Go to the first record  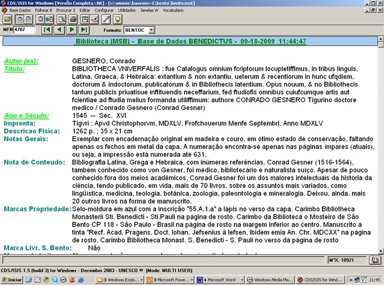click(x=47, y=30)
